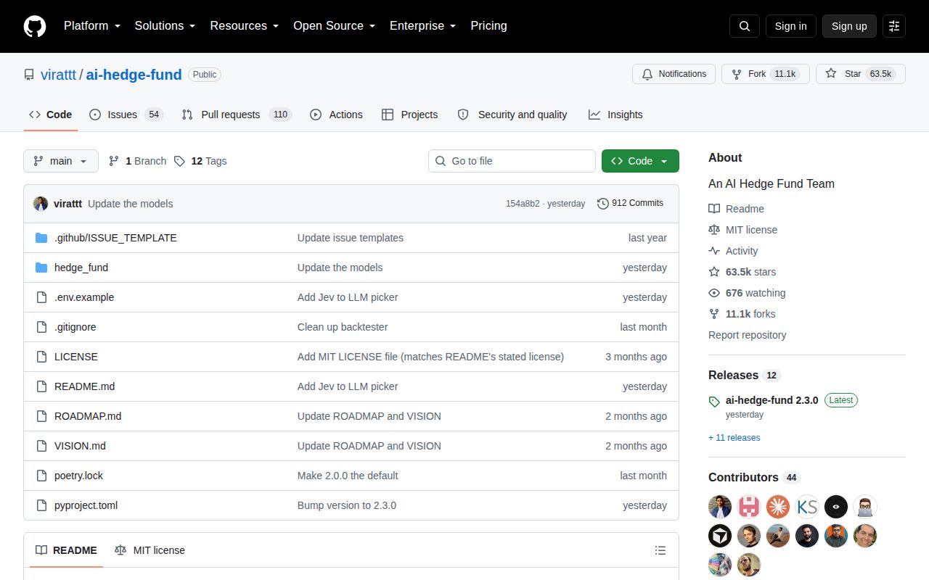Screen dimensions: 929x580
Task: Expand the Resources menu
Action: click(x=245, y=26)
